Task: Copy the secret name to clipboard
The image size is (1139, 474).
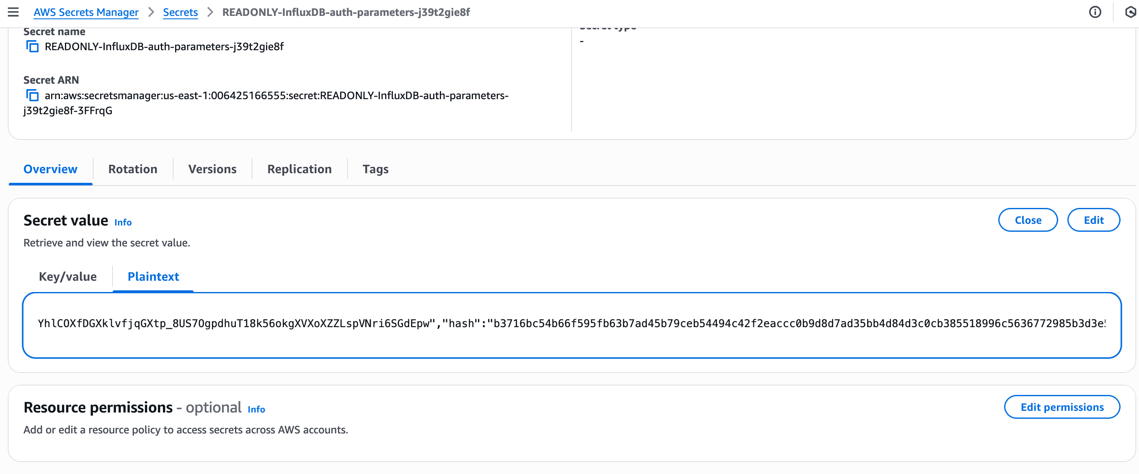Action: point(32,46)
